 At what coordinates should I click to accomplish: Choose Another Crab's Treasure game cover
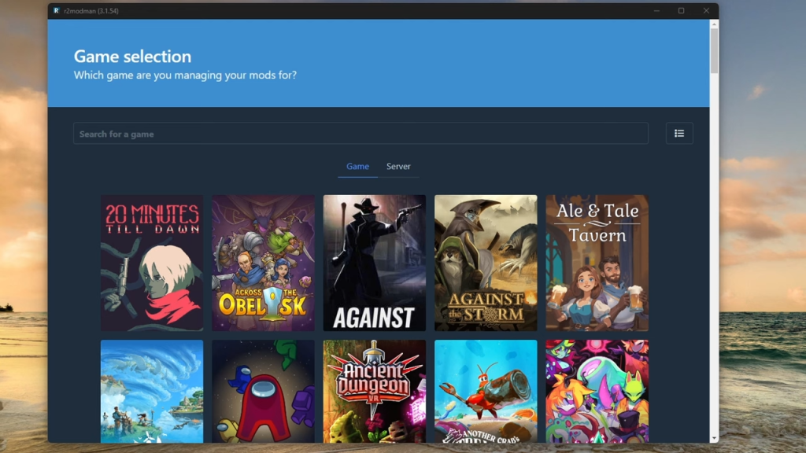coord(486,391)
